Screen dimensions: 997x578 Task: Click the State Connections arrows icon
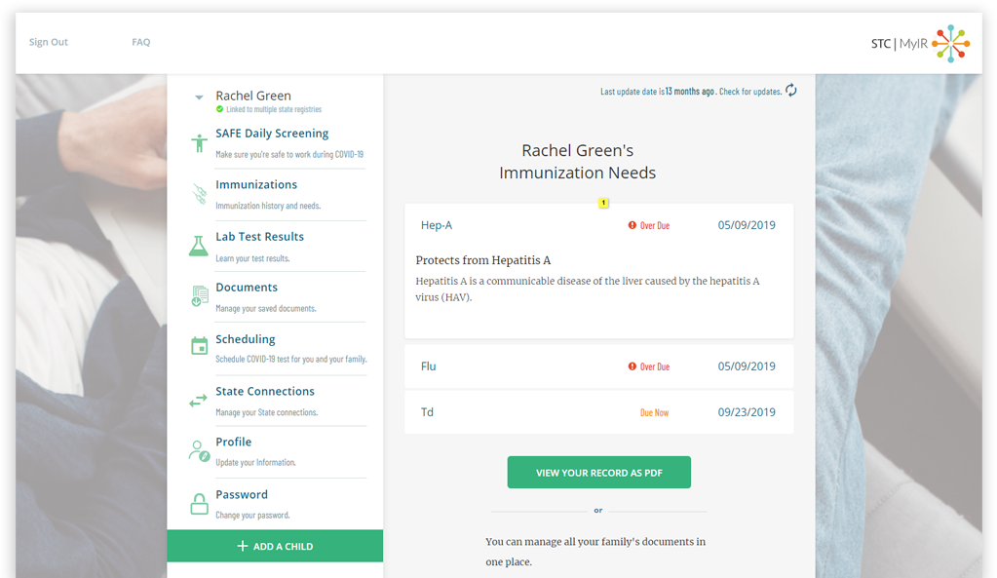[x=199, y=401]
